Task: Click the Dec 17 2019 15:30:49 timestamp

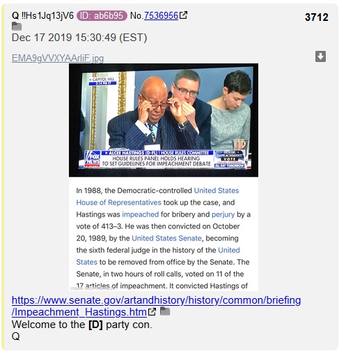Action: pos(79,38)
